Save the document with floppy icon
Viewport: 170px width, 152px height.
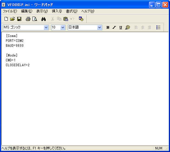coord(19,19)
